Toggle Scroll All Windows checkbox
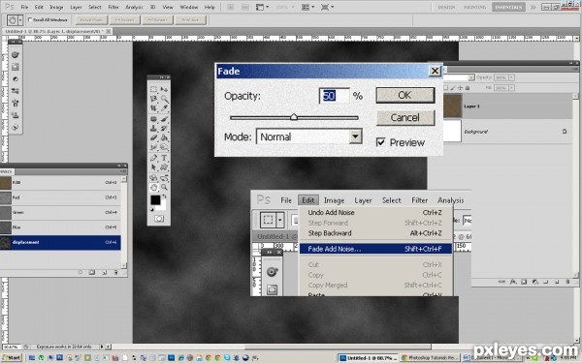The height and width of the screenshot is (363, 582). pyautogui.click(x=30, y=19)
